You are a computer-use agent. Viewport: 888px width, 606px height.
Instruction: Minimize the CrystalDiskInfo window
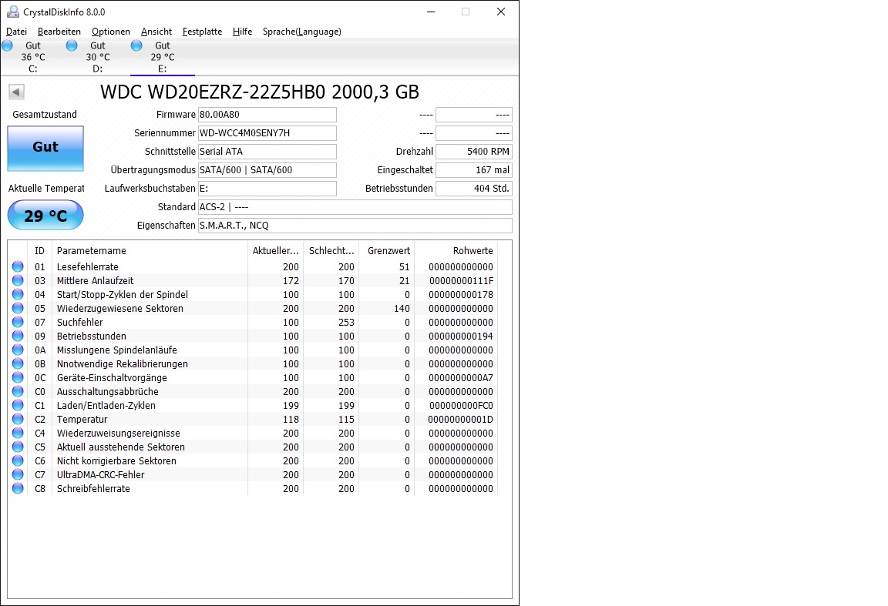pyautogui.click(x=431, y=12)
